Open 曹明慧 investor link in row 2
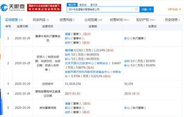 pos(69,50)
